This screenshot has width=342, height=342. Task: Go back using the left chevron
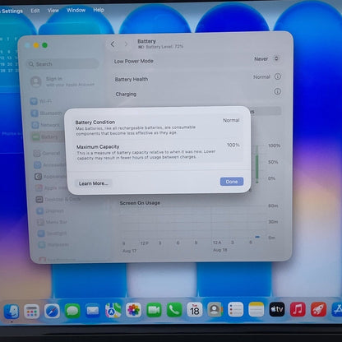113,44
